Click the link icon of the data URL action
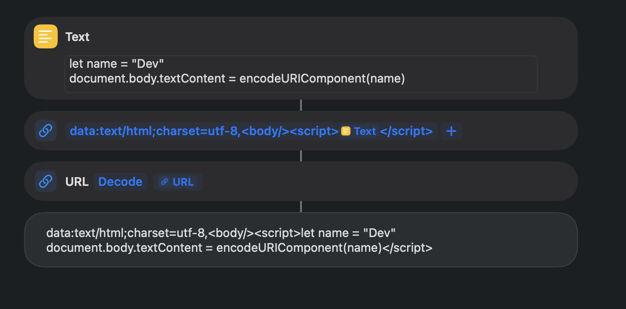The width and height of the screenshot is (626, 309). coord(45,131)
